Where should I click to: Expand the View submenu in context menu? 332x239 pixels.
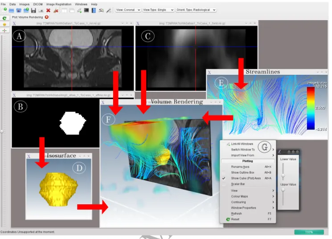[x=248, y=191]
